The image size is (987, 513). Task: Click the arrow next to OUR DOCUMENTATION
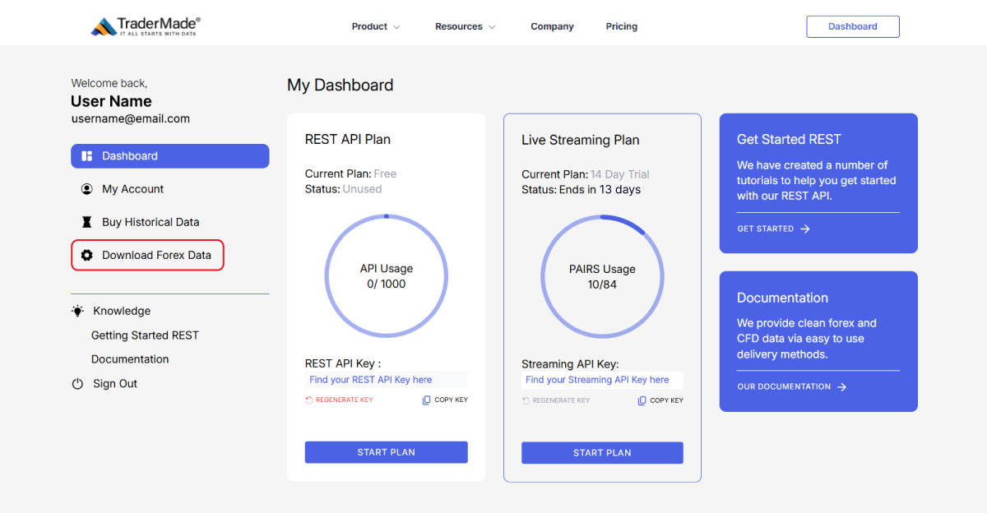(x=841, y=386)
